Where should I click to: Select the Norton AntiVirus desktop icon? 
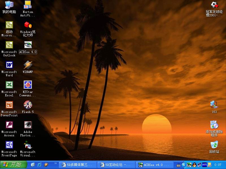pos(28,5)
